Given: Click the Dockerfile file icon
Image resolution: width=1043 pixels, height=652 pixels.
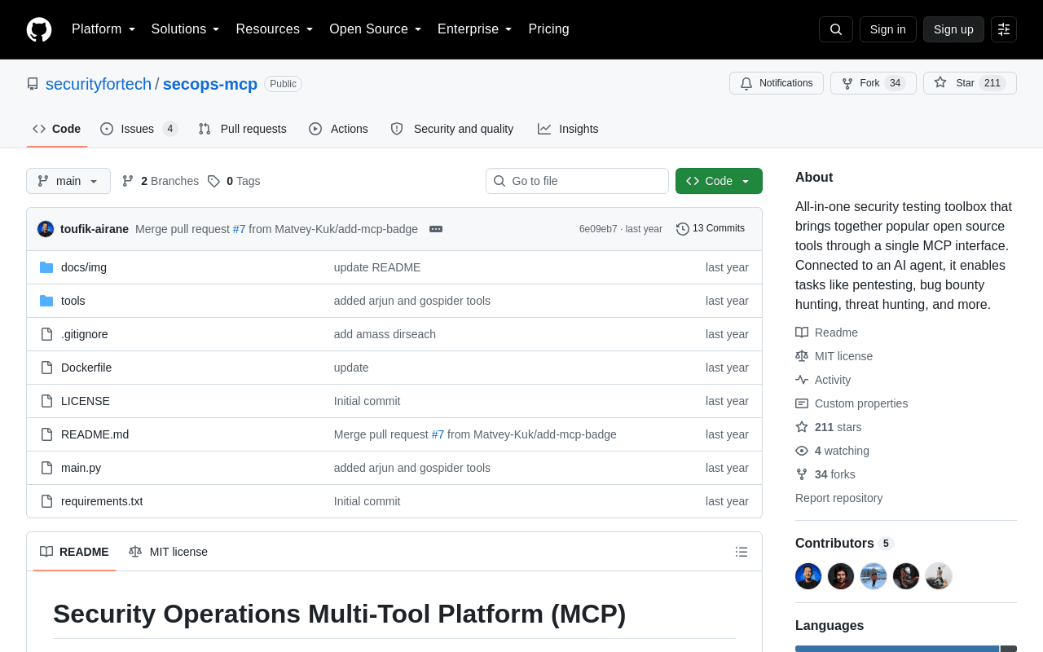Looking at the screenshot, I should [46, 368].
